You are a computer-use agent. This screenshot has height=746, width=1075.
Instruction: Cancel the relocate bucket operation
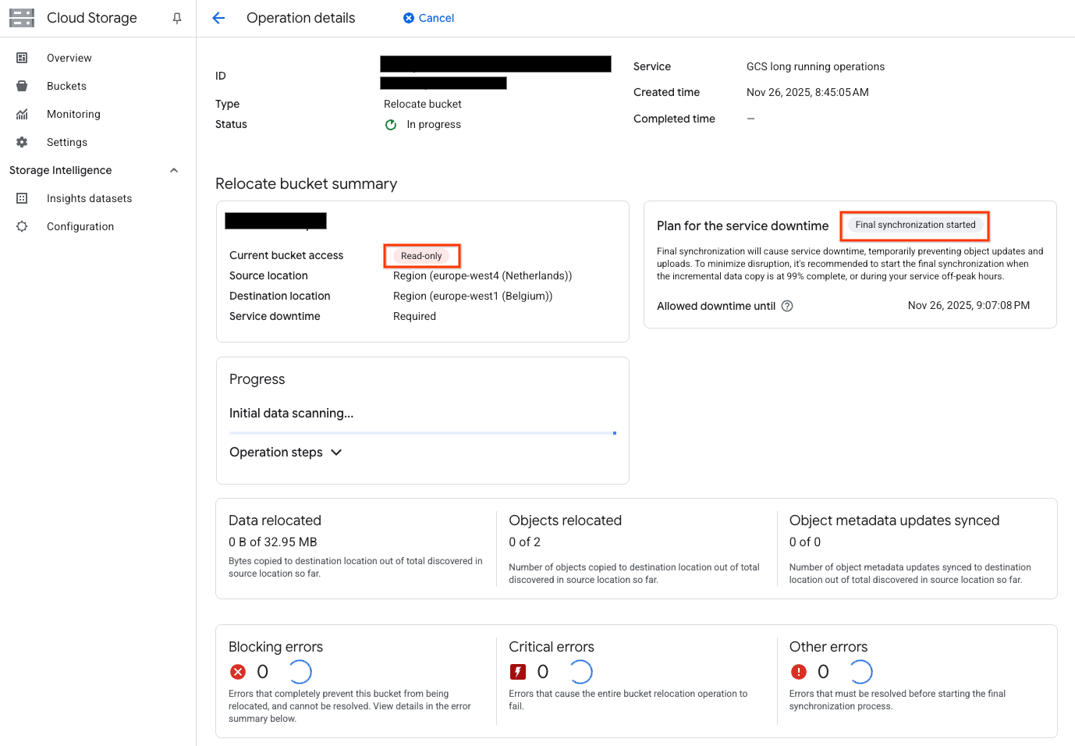428,18
